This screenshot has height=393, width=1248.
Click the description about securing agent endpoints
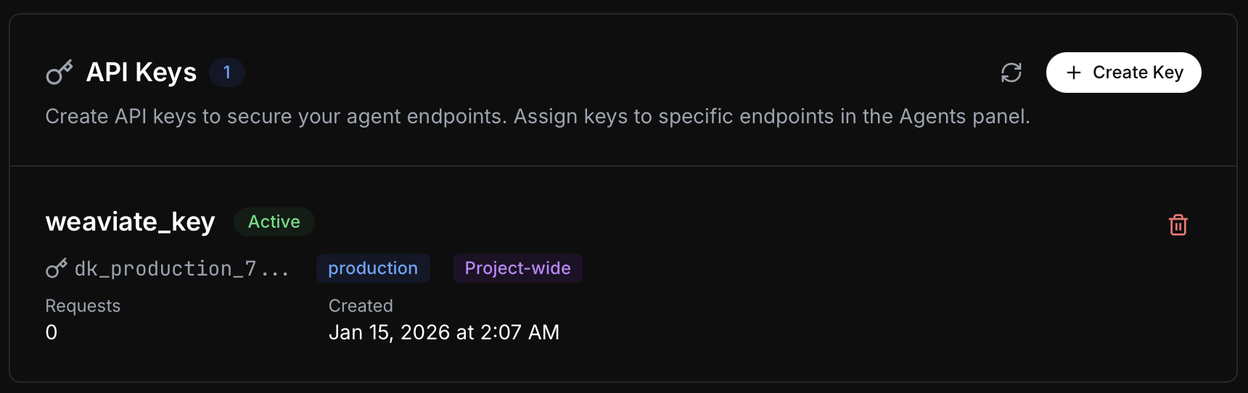click(537, 116)
